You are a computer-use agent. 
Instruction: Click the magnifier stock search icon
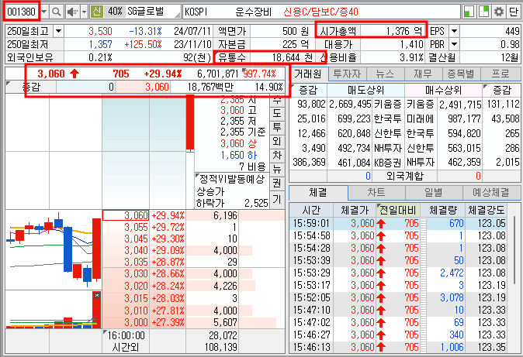pos(57,12)
